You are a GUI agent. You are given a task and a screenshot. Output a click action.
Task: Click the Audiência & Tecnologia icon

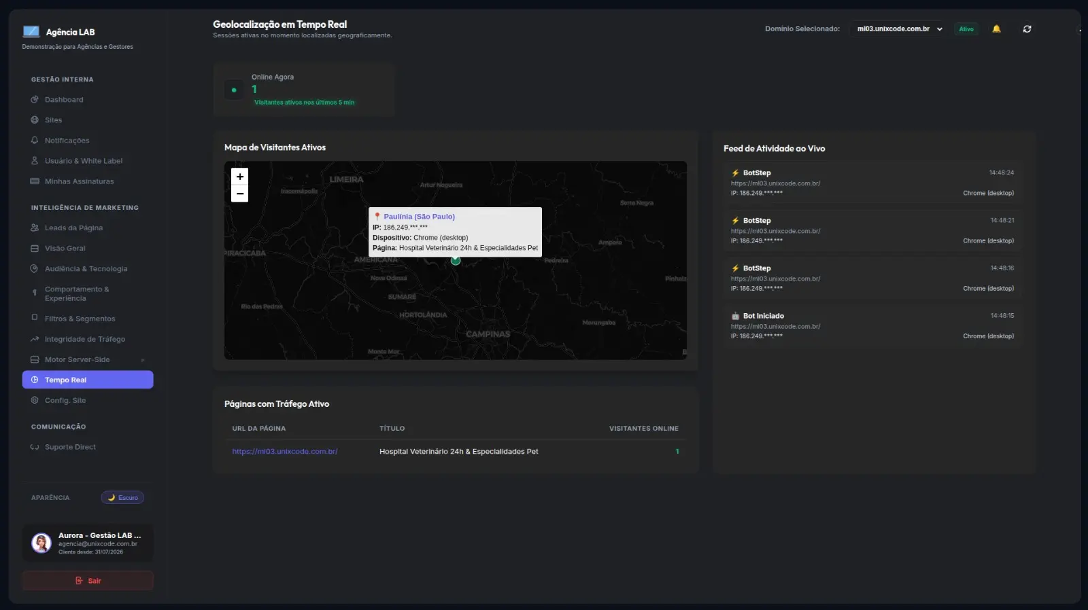35,269
